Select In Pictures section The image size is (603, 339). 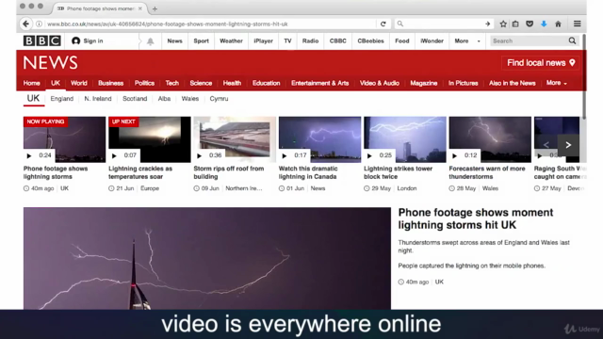click(463, 83)
